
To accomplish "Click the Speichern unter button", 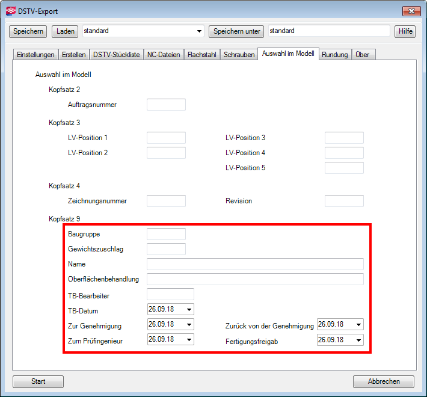I will pyautogui.click(x=236, y=31).
